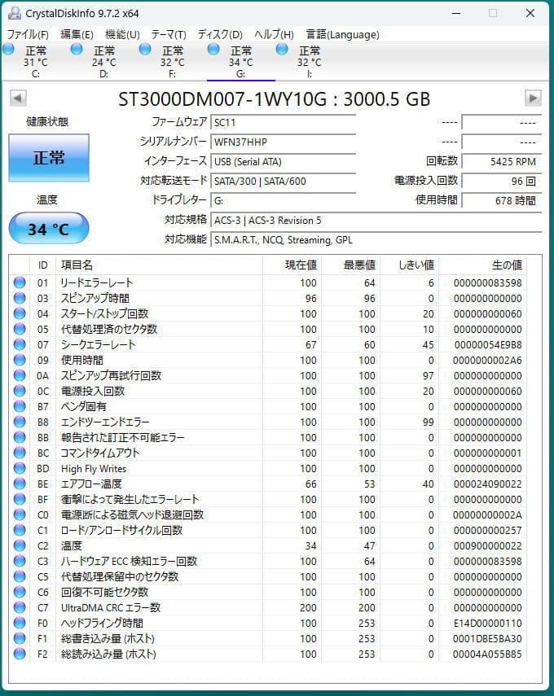Click status orb for ID BB row
Viewport: 554px width, 696px height.
20,437
